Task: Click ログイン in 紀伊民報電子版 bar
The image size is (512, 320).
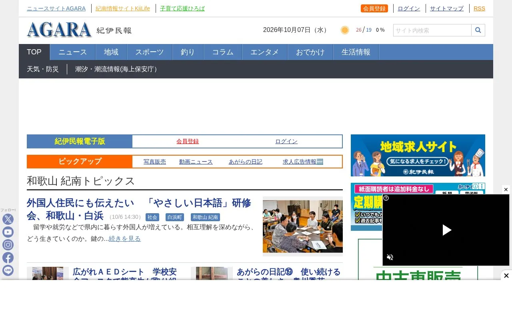Action: click(286, 141)
